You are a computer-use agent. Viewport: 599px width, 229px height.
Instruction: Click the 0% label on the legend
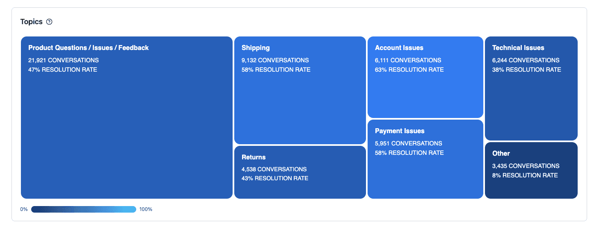coord(24,209)
